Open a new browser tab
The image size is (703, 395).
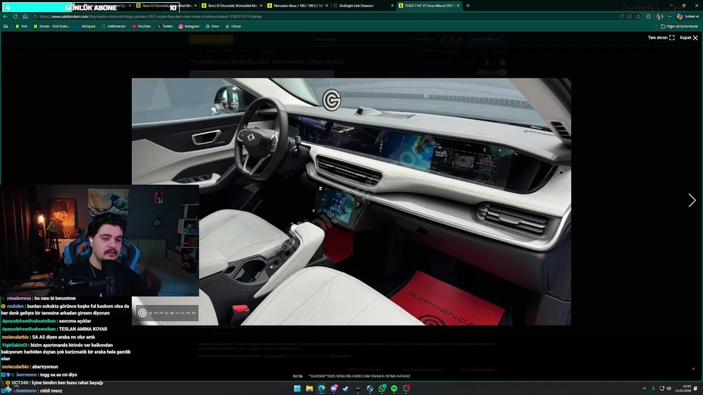click(468, 5)
